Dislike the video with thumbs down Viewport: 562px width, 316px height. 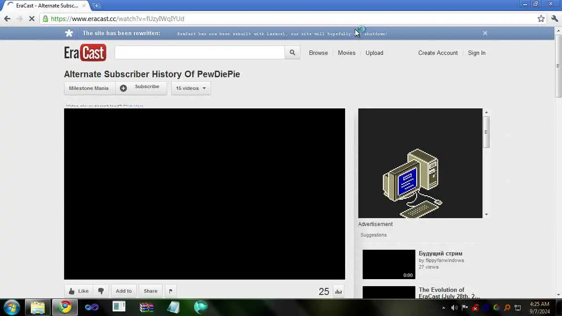pyautogui.click(x=101, y=291)
